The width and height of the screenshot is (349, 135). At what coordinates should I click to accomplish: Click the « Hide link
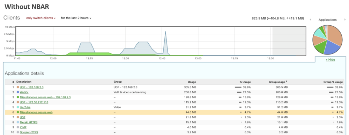pos(330,60)
